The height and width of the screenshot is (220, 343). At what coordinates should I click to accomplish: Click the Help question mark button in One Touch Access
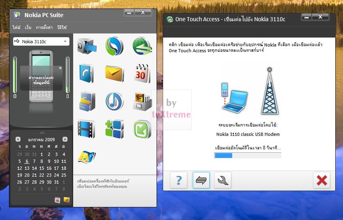(179, 180)
